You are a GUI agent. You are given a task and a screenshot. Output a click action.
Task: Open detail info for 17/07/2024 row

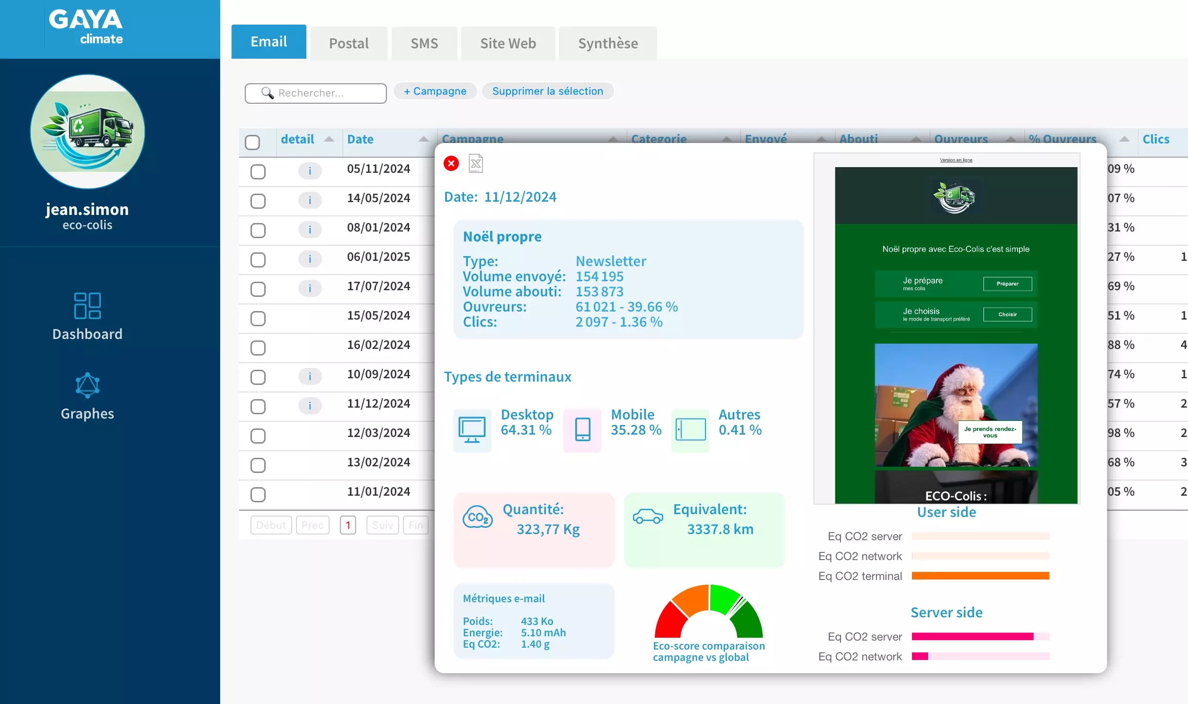(x=310, y=288)
